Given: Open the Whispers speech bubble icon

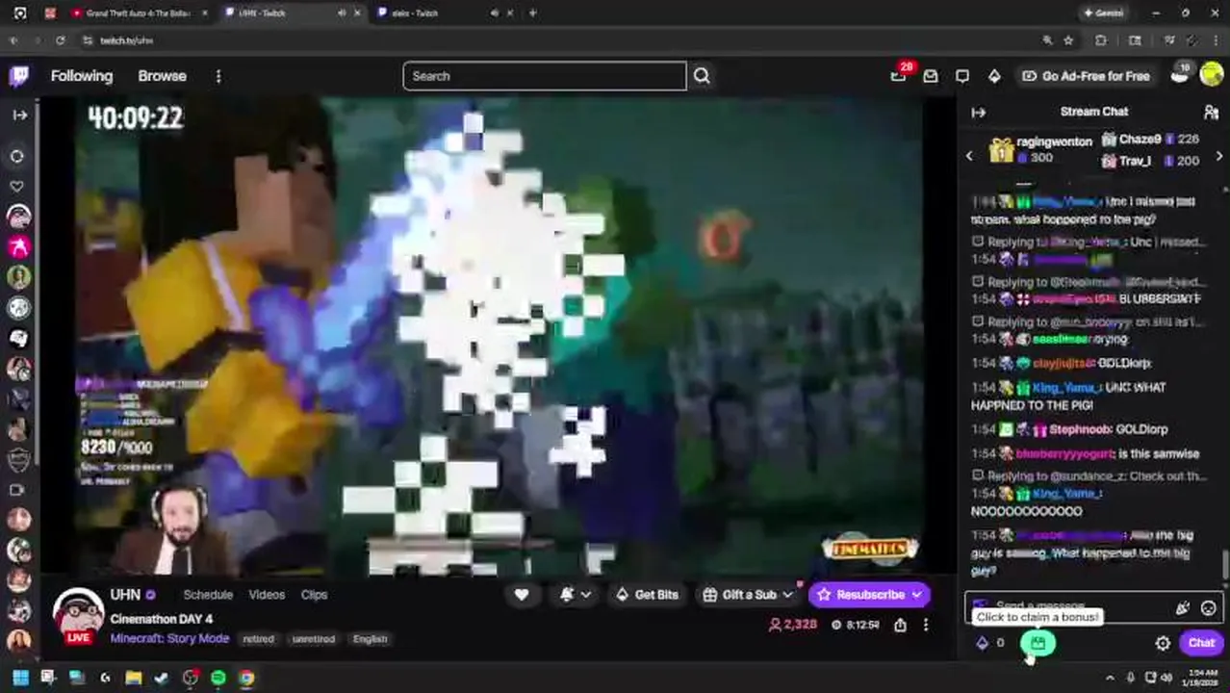Looking at the screenshot, I should tap(962, 76).
